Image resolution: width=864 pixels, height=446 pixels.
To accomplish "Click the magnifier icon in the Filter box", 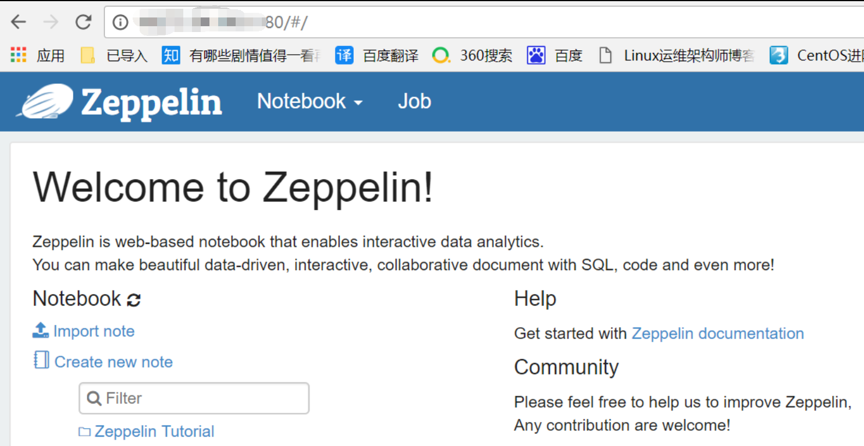I will (x=94, y=398).
